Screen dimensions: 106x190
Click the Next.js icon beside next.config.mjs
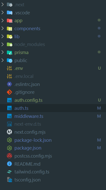[x=10, y=132]
